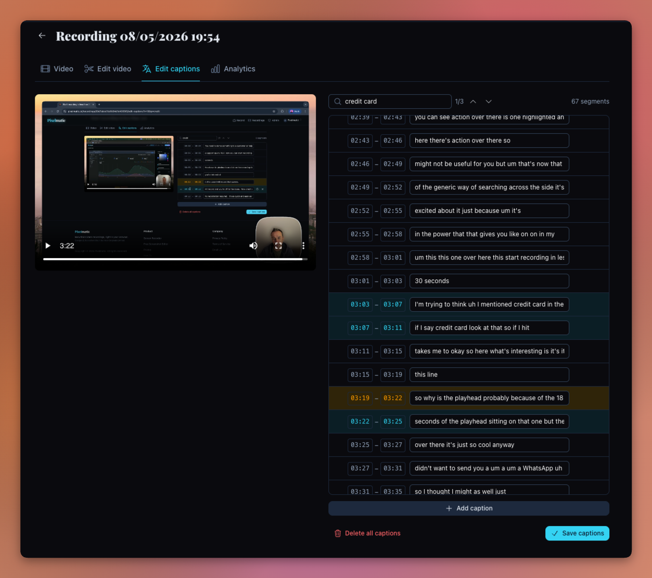Viewport: 652px width, 578px height.
Task: Mute the video with the speaker icon
Action: click(x=253, y=246)
